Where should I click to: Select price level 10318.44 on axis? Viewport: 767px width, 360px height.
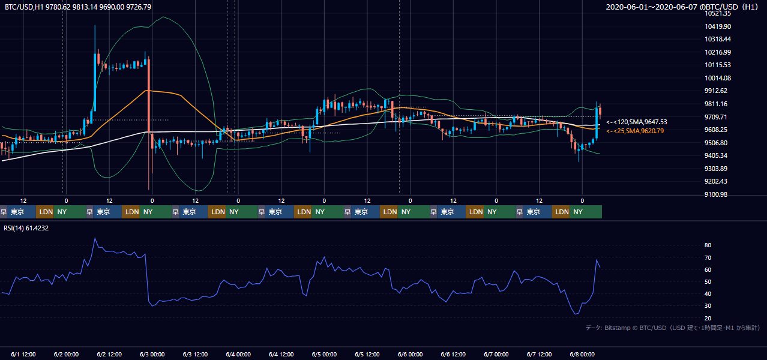click(x=718, y=39)
